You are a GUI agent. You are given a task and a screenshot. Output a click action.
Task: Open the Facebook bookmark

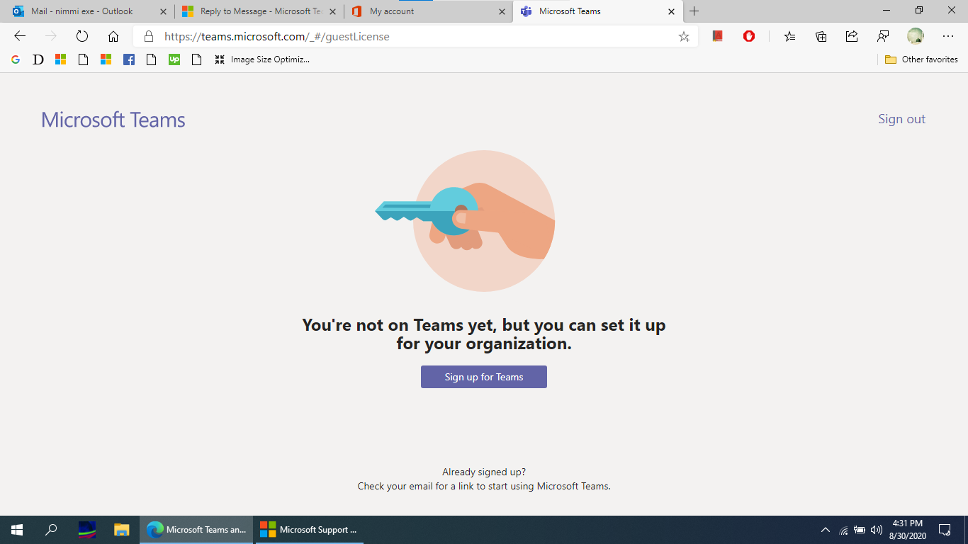point(128,59)
